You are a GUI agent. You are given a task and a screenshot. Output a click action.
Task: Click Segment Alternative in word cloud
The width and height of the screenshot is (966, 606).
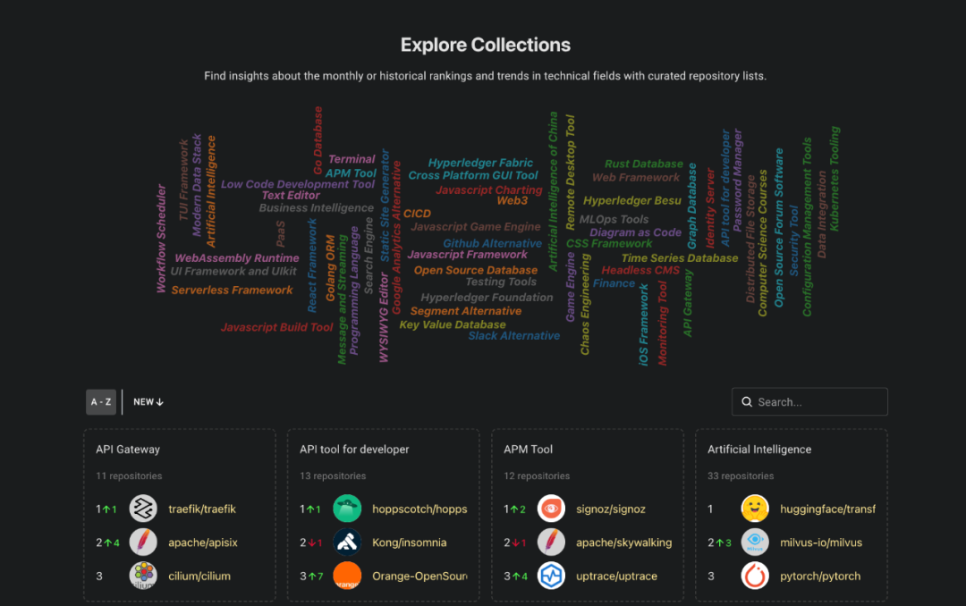466,311
